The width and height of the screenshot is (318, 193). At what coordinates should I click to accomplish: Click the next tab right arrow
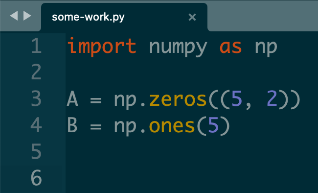[x=27, y=16]
